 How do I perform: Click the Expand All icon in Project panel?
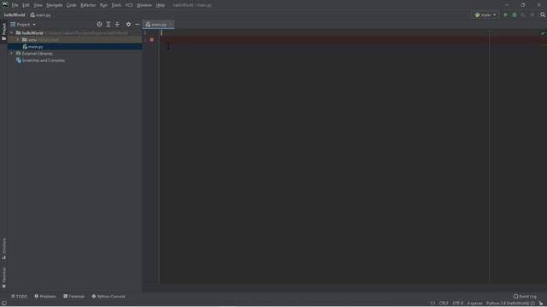109,25
